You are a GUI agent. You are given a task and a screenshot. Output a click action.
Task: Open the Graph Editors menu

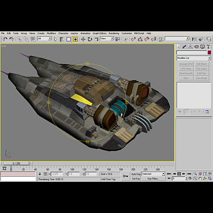(100, 33)
